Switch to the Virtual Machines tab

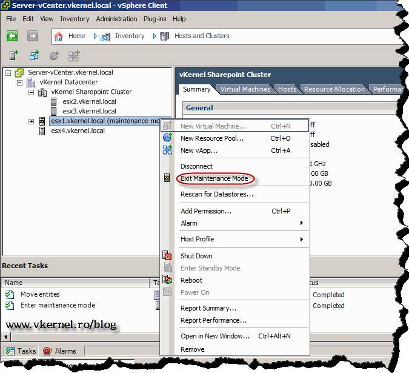[x=245, y=89]
